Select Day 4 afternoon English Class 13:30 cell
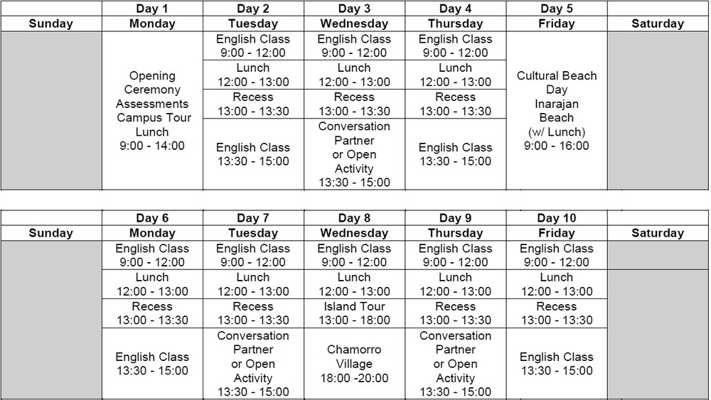This screenshot has width=711, height=400. (x=456, y=154)
